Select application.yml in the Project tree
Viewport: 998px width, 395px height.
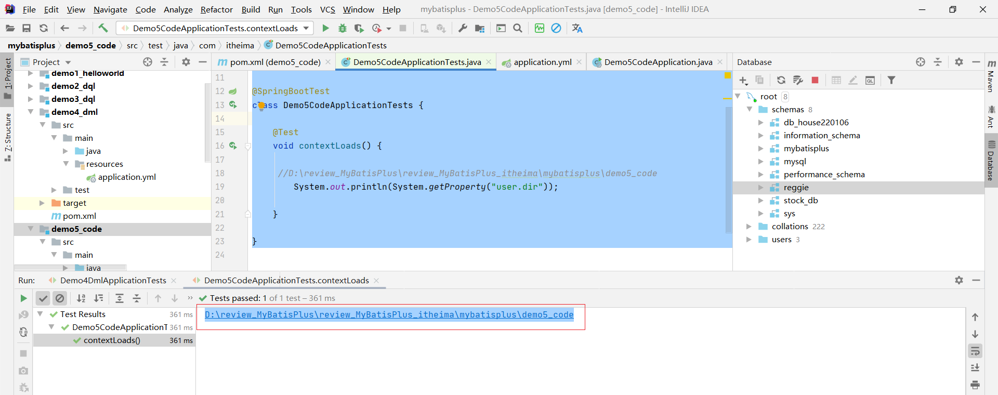point(127,177)
